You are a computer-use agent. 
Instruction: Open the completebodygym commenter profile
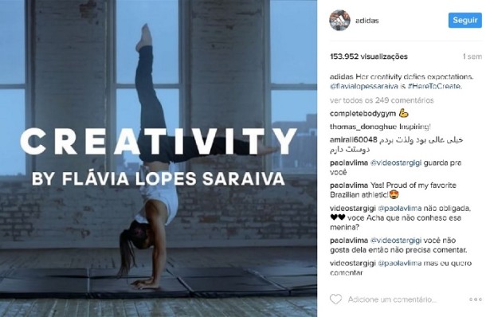coord(363,114)
